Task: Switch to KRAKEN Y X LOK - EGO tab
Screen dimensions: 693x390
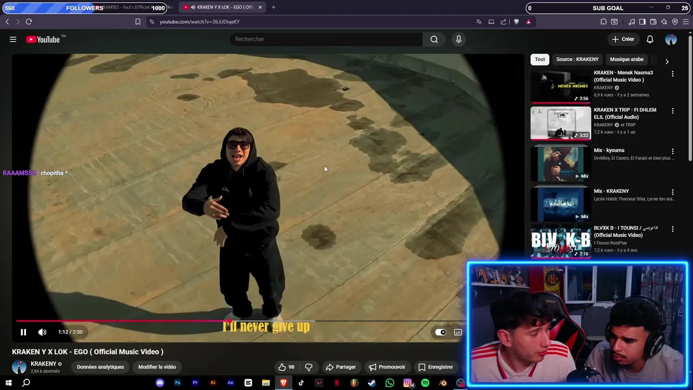Action: click(223, 7)
